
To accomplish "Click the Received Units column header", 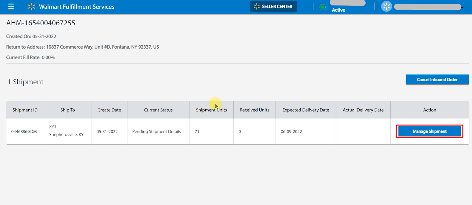I will click(x=254, y=110).
